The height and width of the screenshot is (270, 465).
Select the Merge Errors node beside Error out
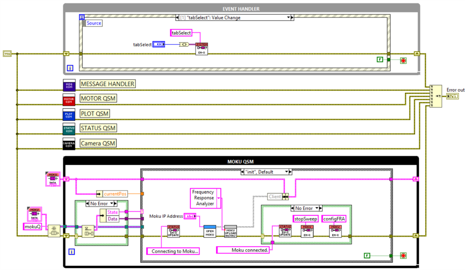[436, 96]
